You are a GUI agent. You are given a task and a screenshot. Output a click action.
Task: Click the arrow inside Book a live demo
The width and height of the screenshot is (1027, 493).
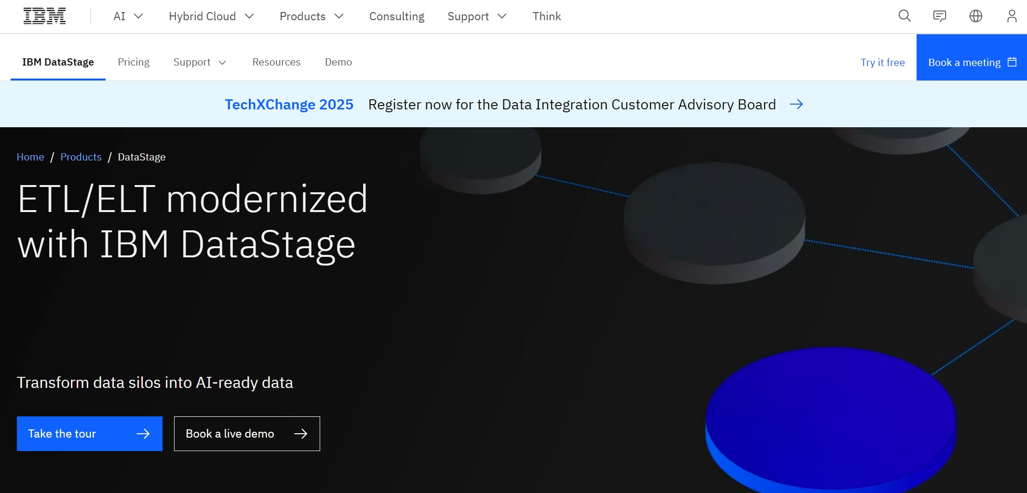pos(302,433)
